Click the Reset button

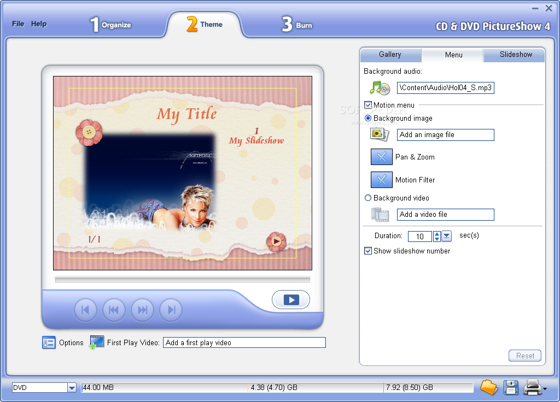click(525, 356)
